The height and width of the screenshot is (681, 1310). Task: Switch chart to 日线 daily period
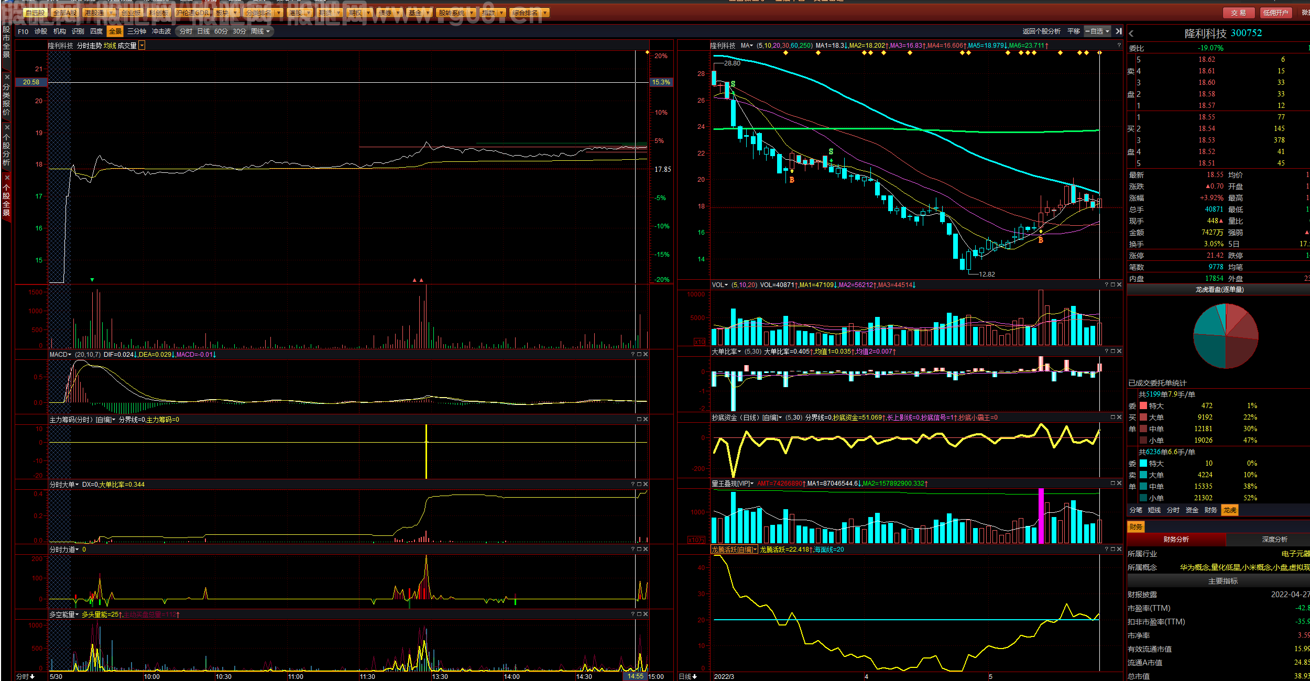203,31
